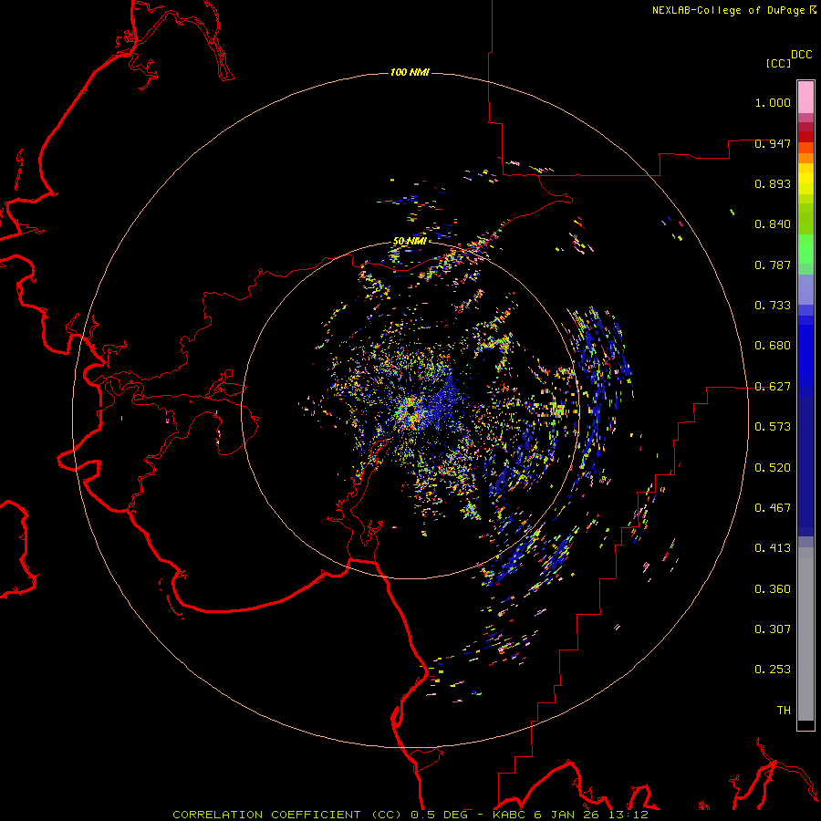This screenshot has height=821, width=821.
Task: Click the 50 NMI range ring label
Action: tap(410, 241)
